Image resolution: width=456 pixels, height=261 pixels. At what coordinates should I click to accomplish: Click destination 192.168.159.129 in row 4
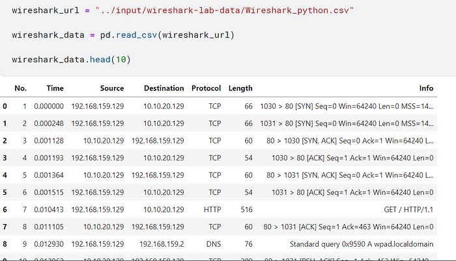(158, 175)
